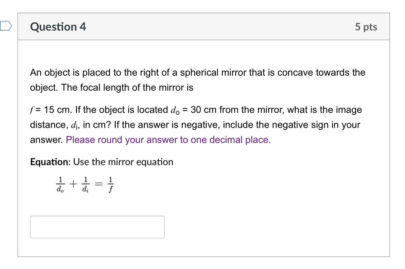Click the 1/f term in the equation
Image resolution: width=405 pixels, height=269 pixels.
tap(110, 184)
